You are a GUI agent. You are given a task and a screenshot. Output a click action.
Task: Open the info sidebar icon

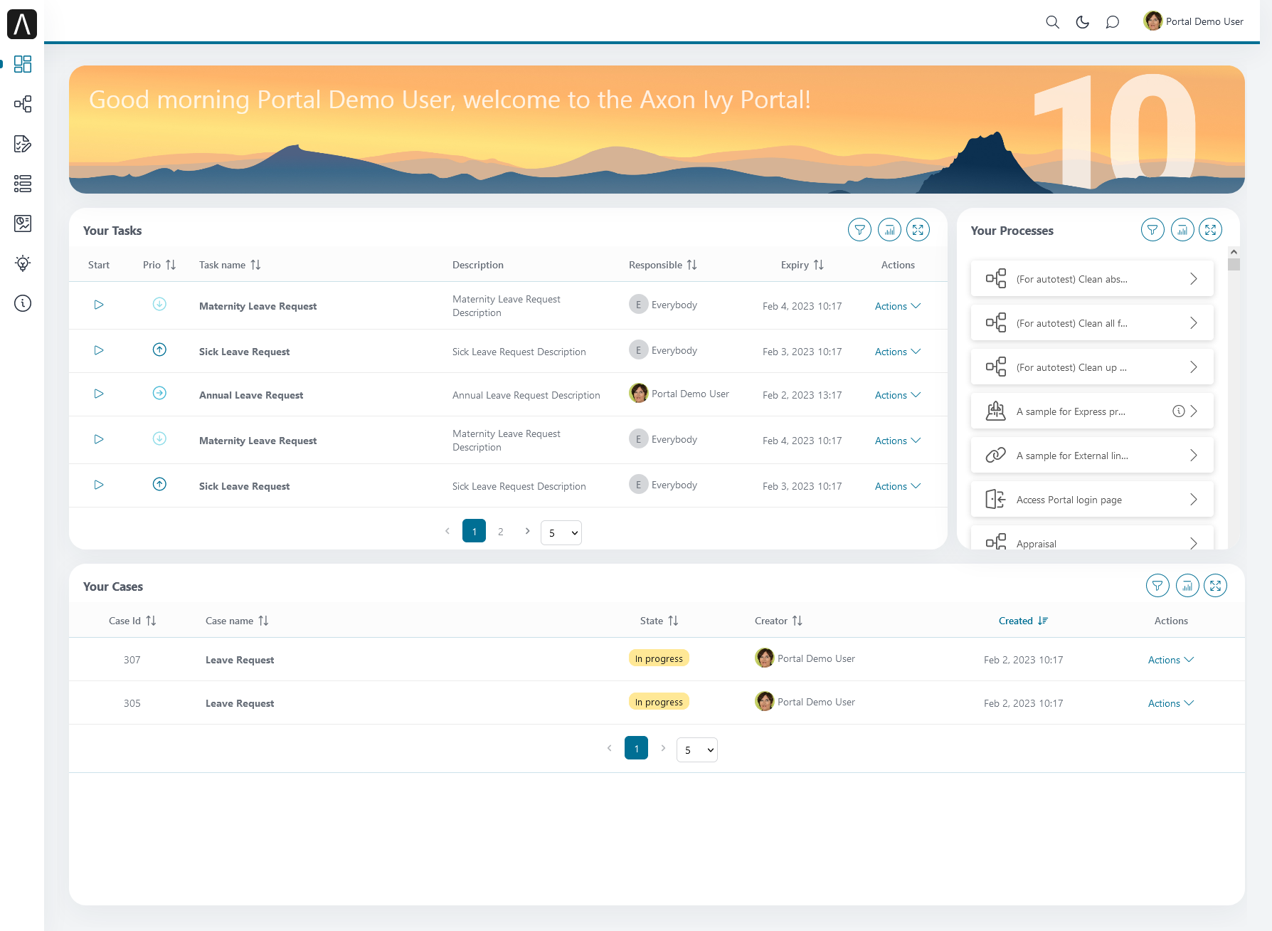click(x=23, y=304)
